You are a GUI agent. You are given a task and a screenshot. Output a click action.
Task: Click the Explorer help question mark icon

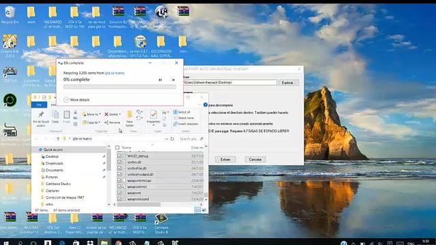(206, 105)
